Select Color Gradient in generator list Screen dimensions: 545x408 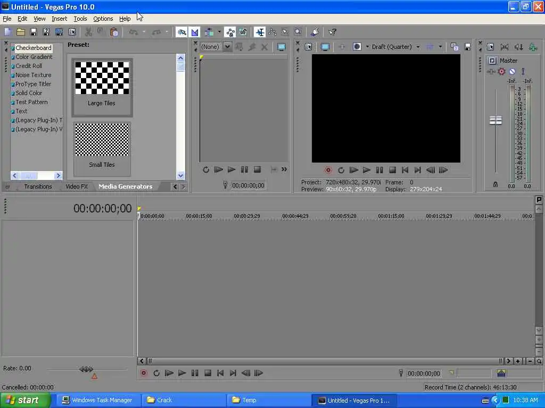(34, 57)
